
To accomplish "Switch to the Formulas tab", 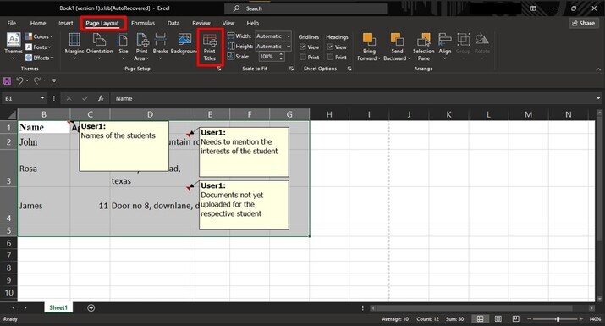I will coord(143,23).
